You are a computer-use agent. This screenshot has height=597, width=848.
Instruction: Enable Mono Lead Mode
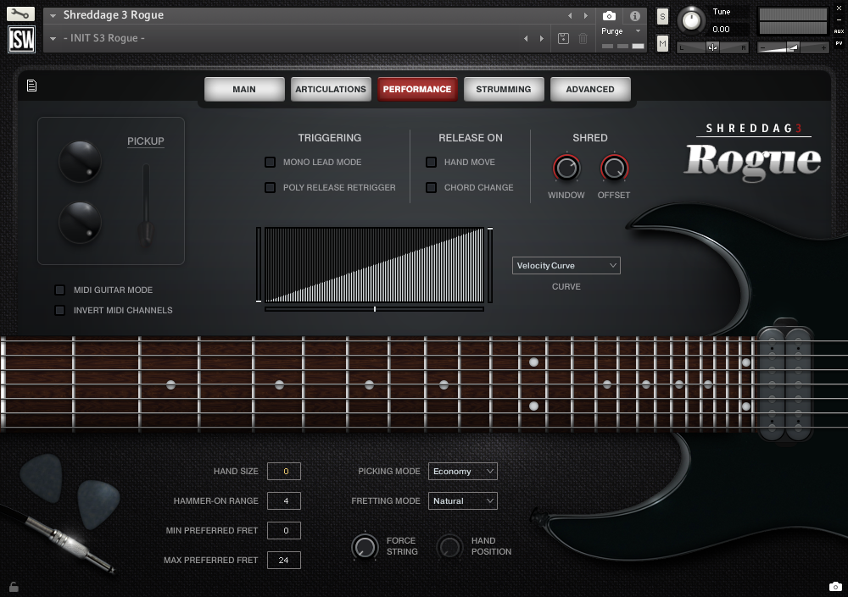click(x=271, y=162)
